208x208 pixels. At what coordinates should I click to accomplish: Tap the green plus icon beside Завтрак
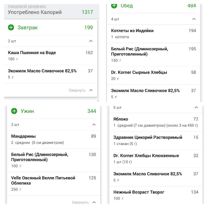(x=11, y=27)
